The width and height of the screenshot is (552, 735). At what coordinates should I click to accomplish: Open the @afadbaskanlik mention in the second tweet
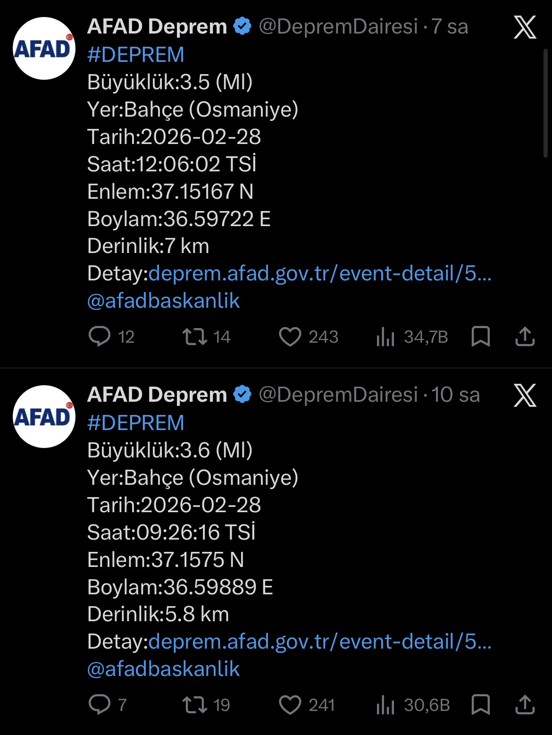164,669
